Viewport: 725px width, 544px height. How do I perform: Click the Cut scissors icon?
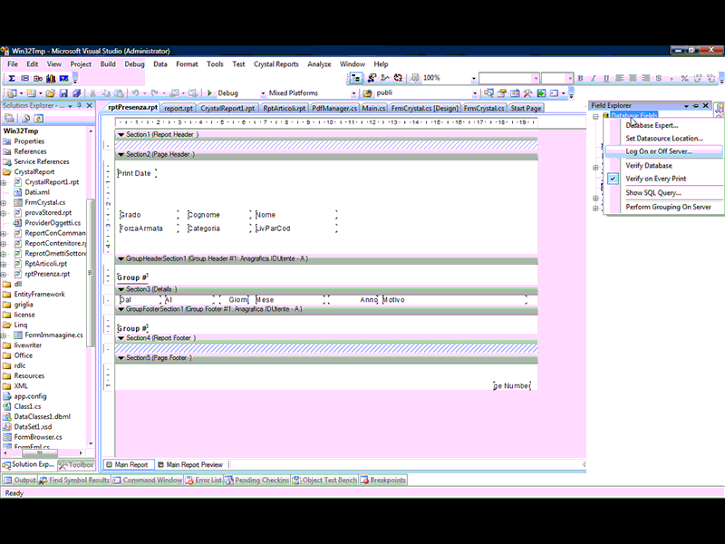[93, 93]
